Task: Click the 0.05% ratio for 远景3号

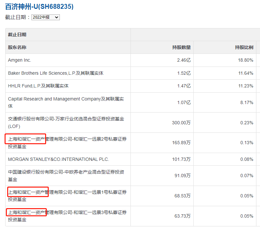Action: [247, 216]
